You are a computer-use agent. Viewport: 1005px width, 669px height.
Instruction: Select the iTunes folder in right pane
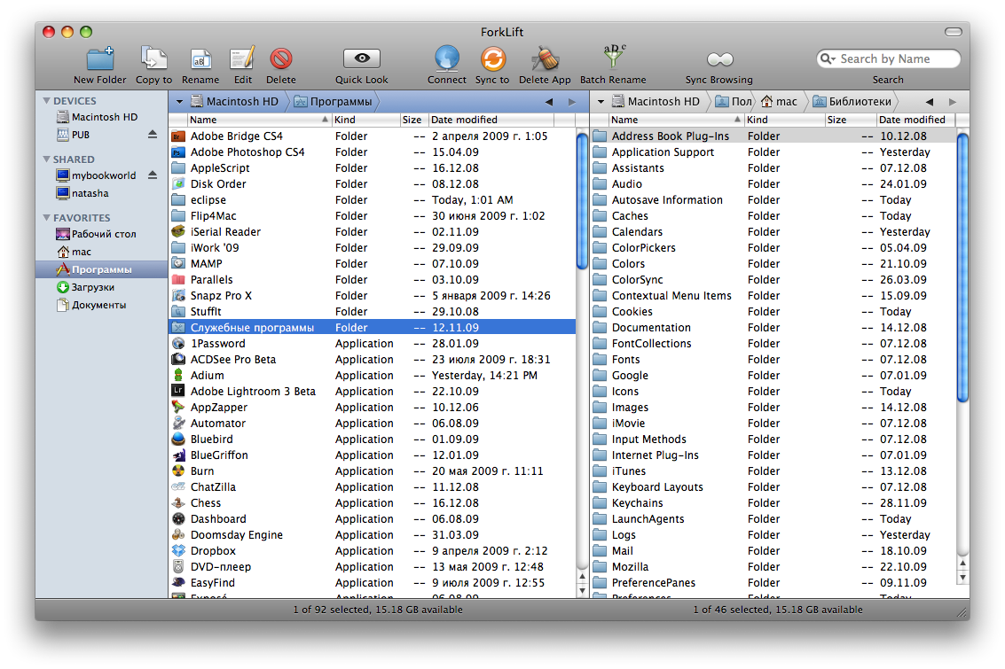773,471
